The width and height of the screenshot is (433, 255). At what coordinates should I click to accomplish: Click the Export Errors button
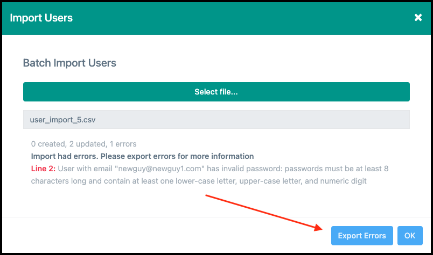pyautogui.click(x=362, y=236)
